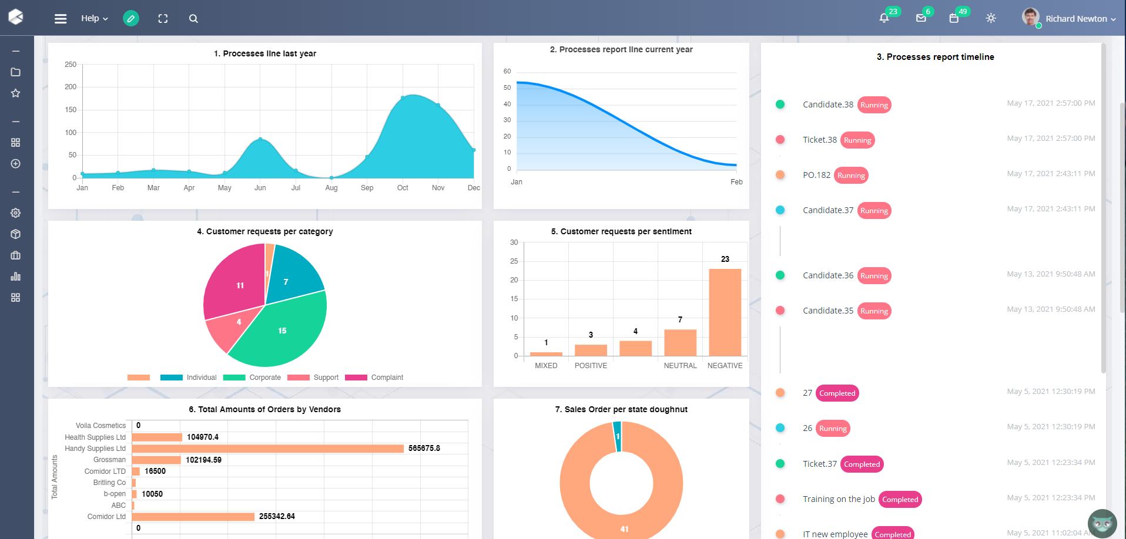Viewport: 1126px width, 539px height.
Task: Open the sidebar bar chart reports icon
Action: pyautogui.click(x=16, y=277)
